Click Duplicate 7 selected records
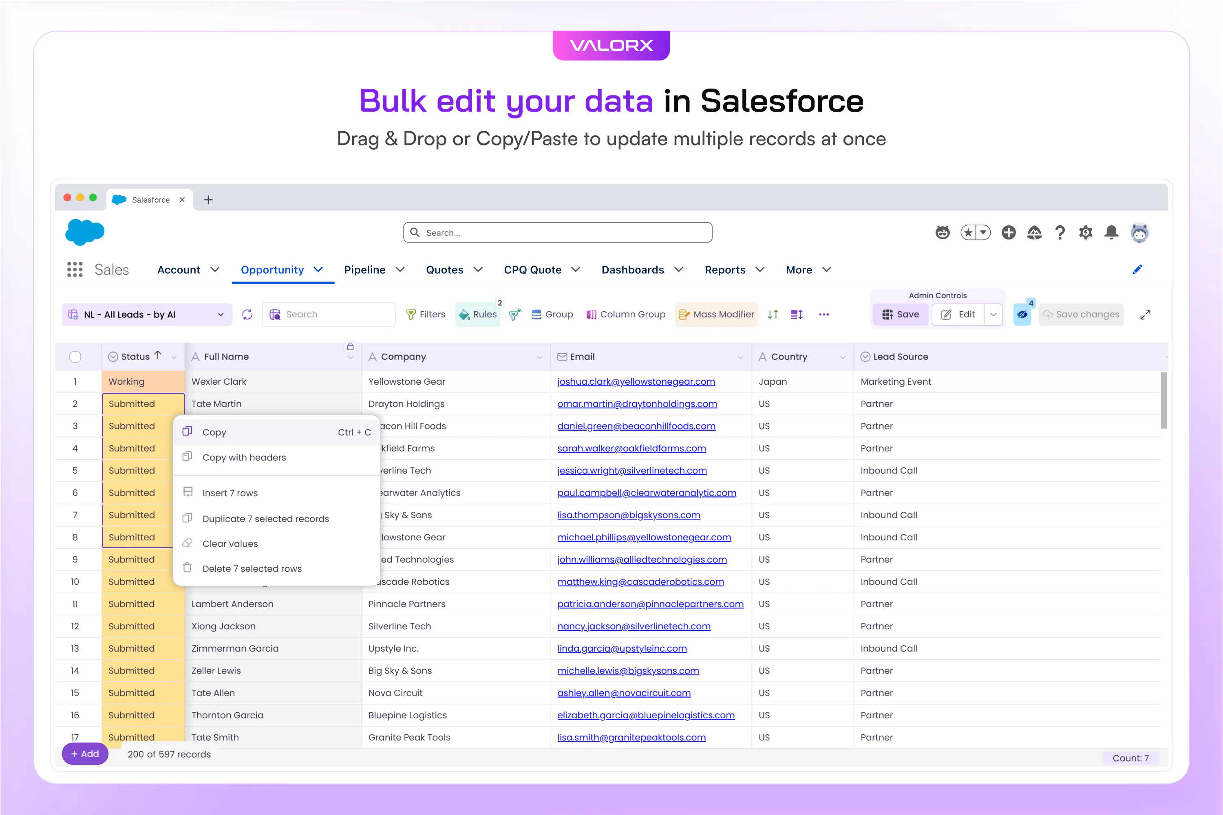Image resolution: width=1223 pixels, height=815 pixels. [x=277, y=519]
